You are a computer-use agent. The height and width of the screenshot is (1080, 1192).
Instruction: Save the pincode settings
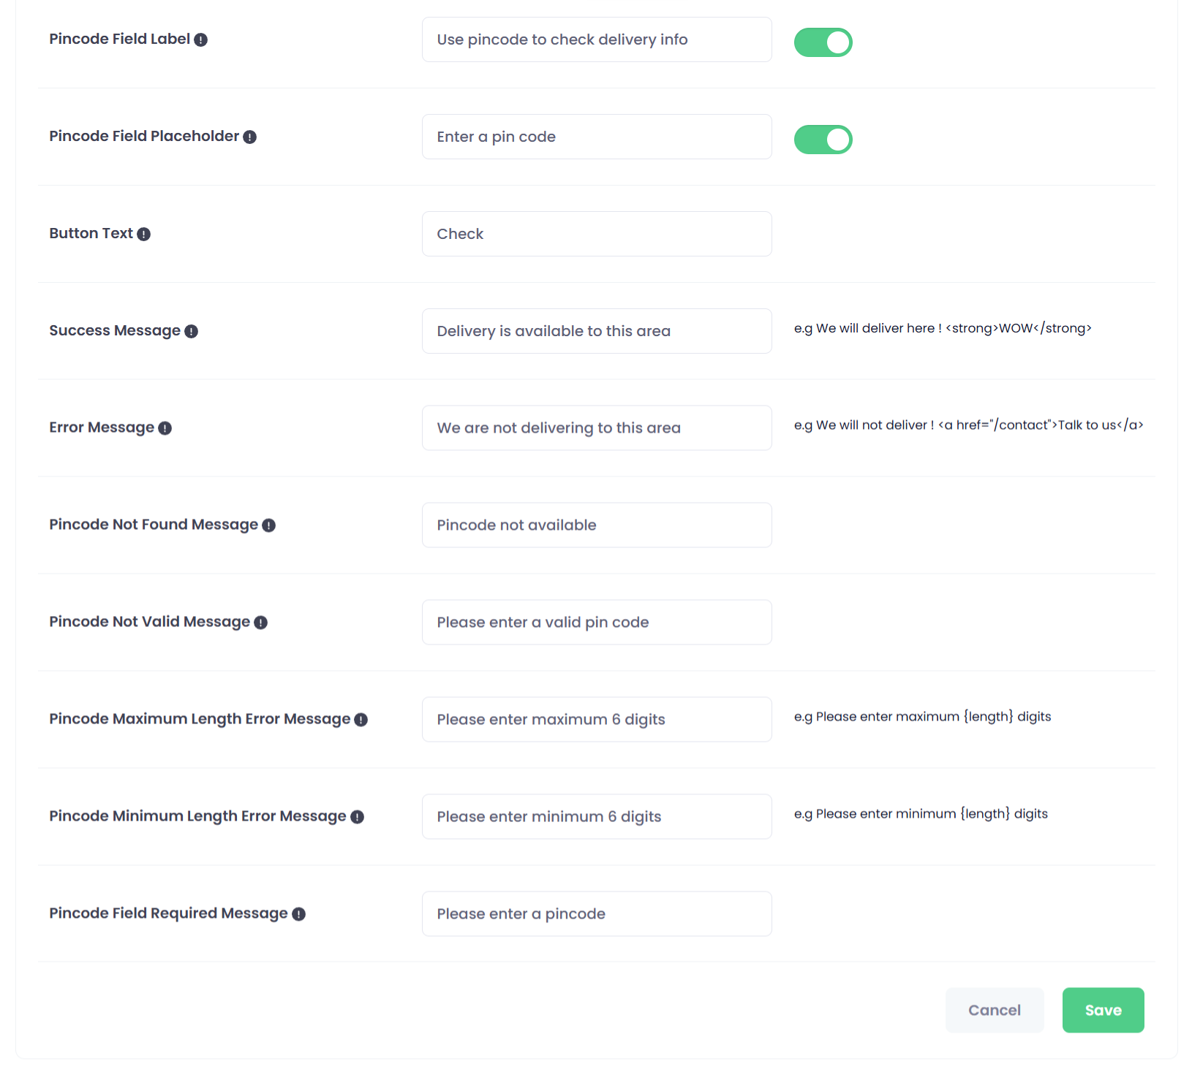[x=1103, y=1010]
